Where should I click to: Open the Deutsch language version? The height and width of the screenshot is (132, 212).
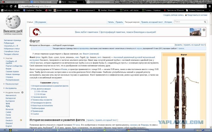point(9,120)
